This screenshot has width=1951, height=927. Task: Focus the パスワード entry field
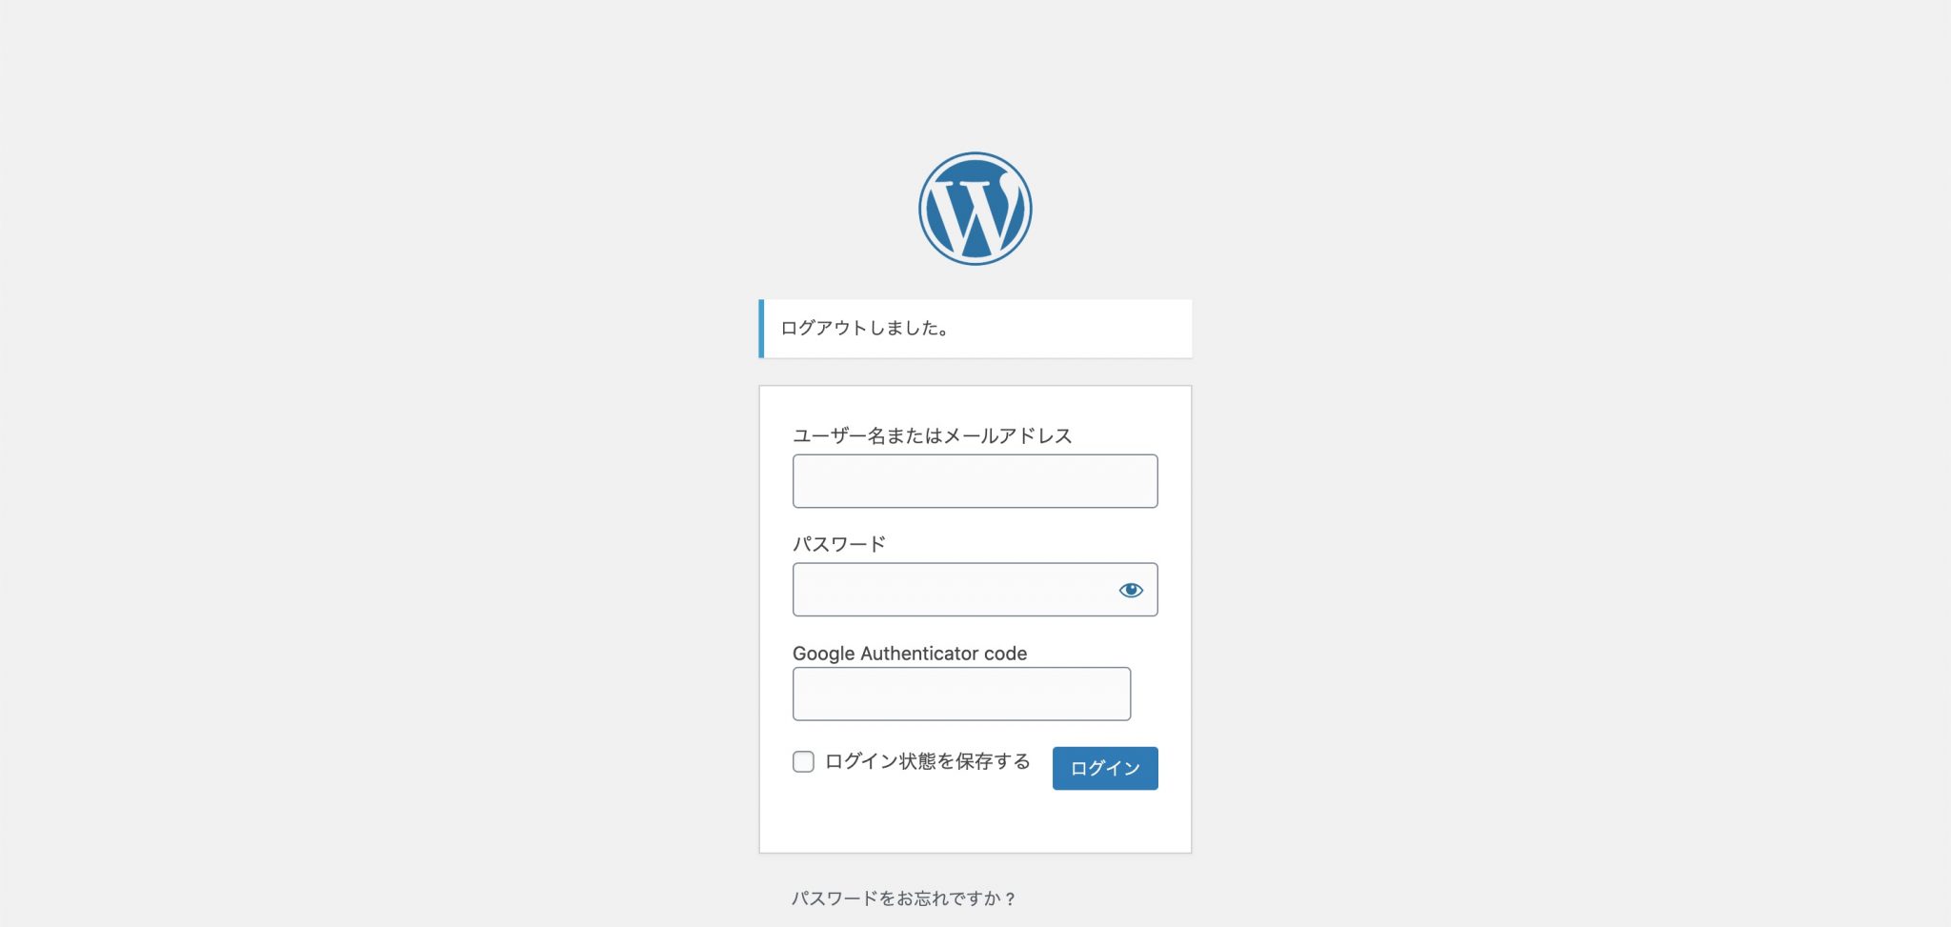[953, 590]
